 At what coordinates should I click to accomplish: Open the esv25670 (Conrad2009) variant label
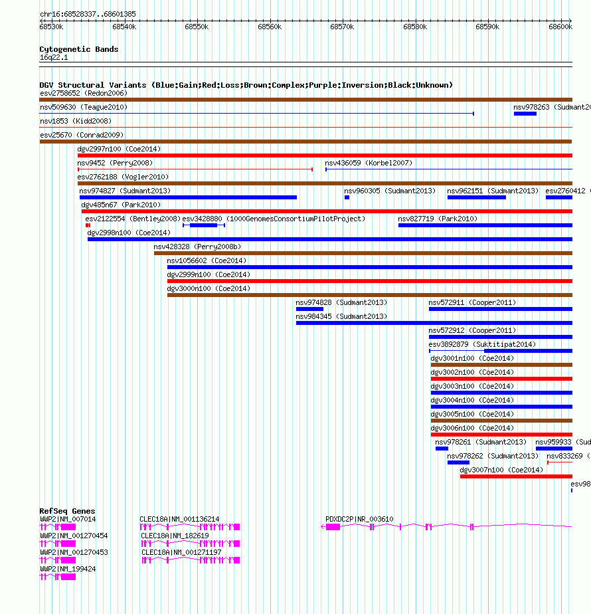82,135
